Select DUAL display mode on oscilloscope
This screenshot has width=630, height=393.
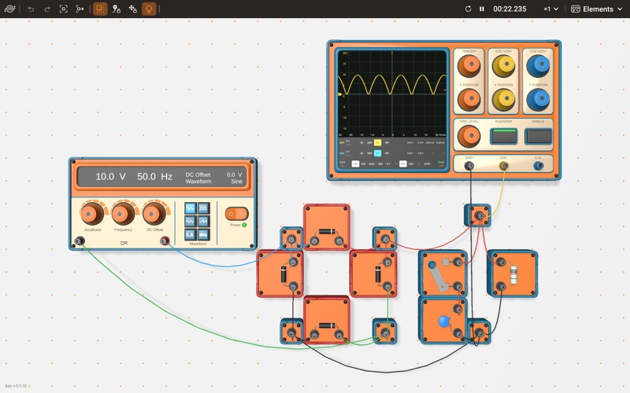point(372,164)
